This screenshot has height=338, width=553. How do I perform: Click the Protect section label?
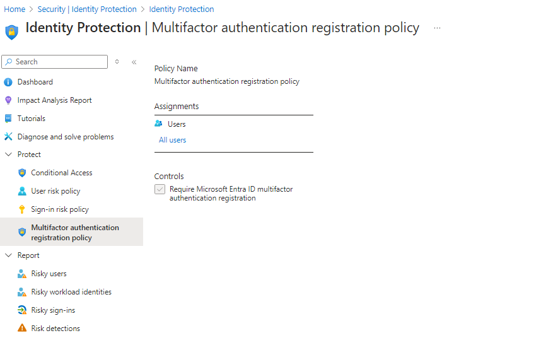tap(29, 154)
